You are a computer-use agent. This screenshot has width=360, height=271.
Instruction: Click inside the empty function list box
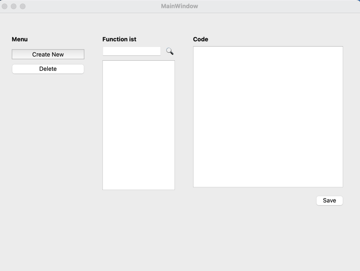(x=138, y=125)
